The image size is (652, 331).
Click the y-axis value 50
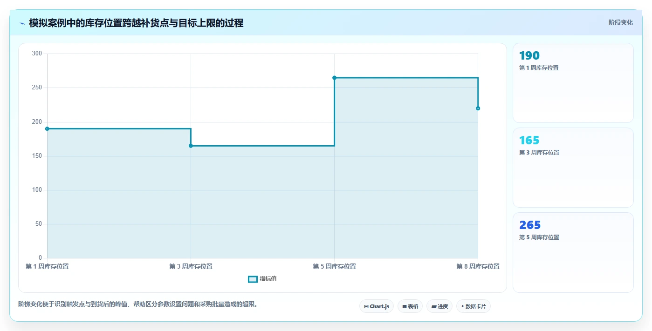38,224
